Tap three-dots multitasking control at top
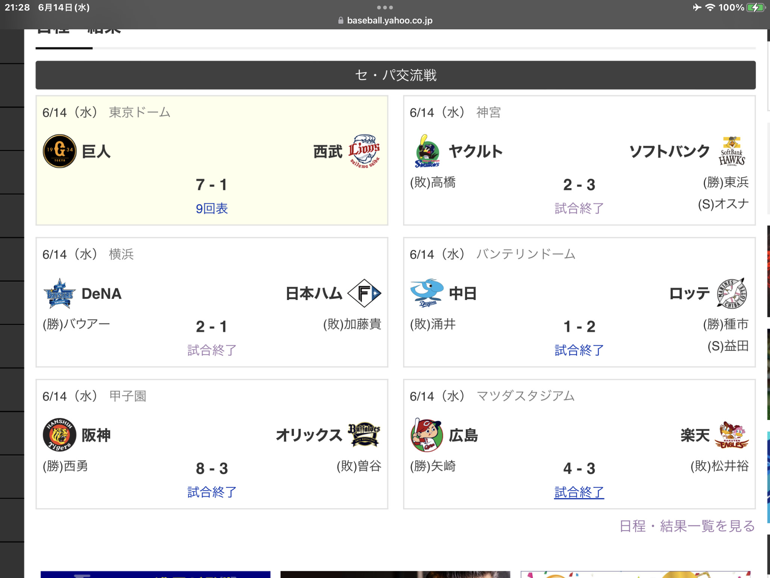Screen dimensions: 770x578 (x=385, y=8)
